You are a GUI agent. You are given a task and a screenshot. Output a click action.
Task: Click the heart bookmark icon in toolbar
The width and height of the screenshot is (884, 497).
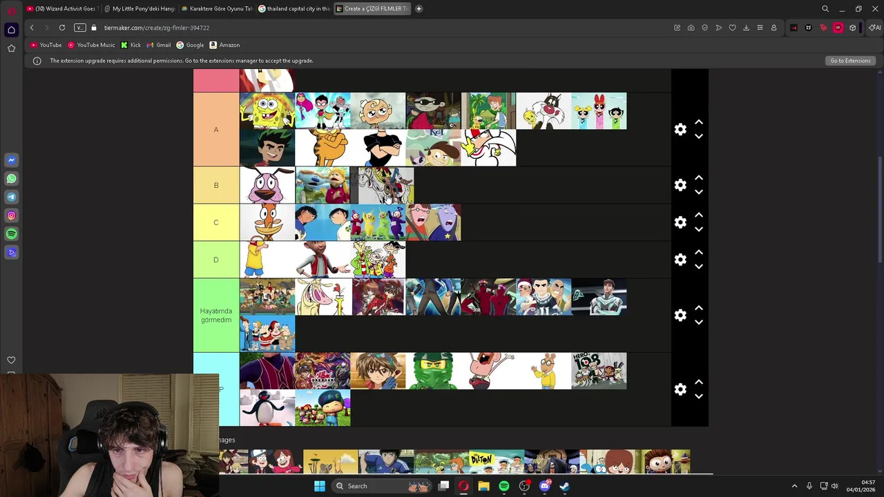point(732,28)
